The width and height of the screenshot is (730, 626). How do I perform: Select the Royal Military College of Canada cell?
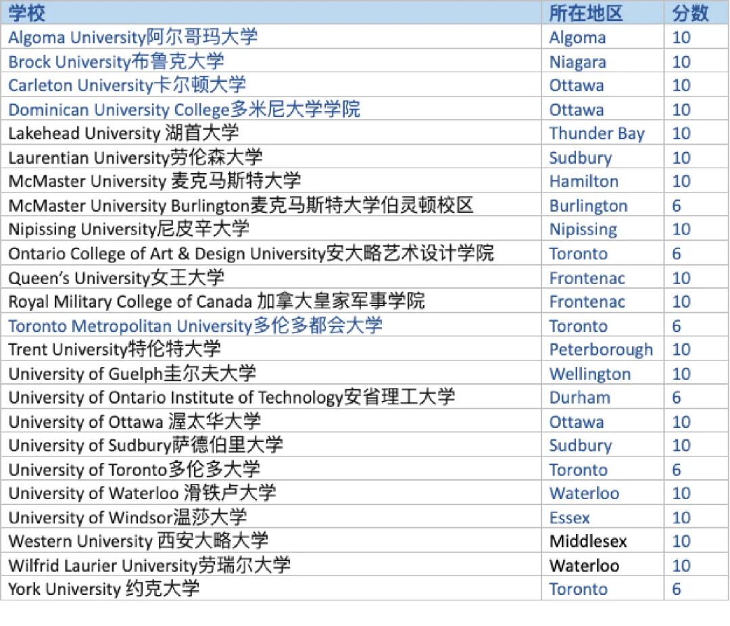[271, 301]
